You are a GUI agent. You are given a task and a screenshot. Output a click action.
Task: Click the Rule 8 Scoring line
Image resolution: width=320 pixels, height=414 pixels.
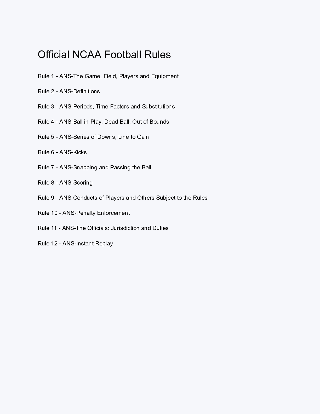[65, 183]
